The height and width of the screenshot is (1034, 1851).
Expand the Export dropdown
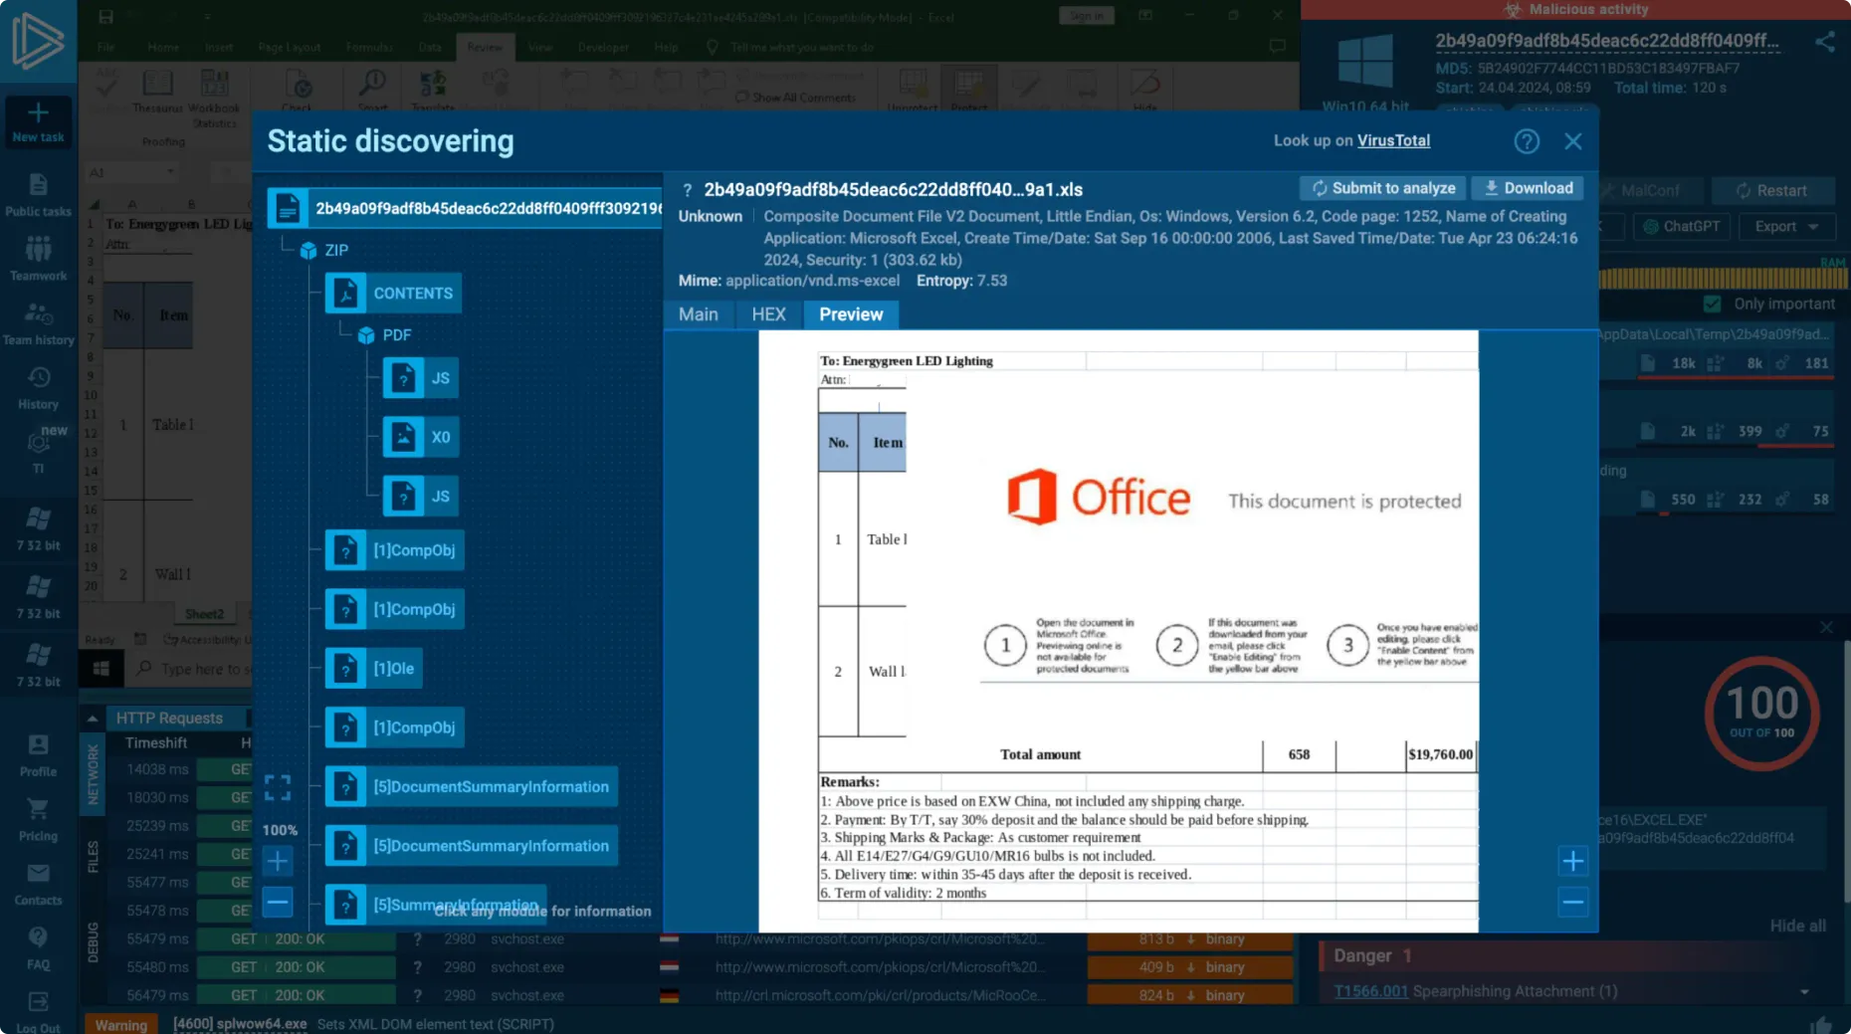pos(1786,227)
